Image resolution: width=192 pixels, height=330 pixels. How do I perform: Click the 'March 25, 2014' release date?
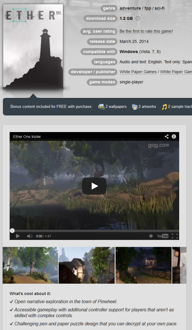coord(134,41)
